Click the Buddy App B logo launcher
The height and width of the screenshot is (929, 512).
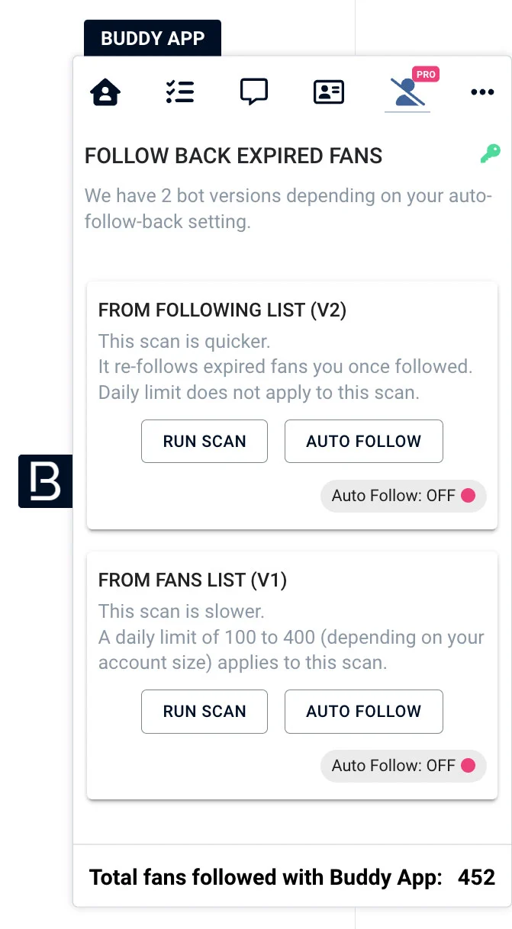[45, 481]
